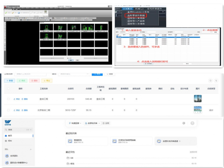Click the plus icon next to team section

point(30,149)
